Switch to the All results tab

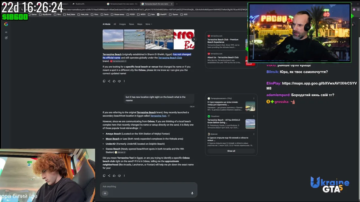point(115,24)
